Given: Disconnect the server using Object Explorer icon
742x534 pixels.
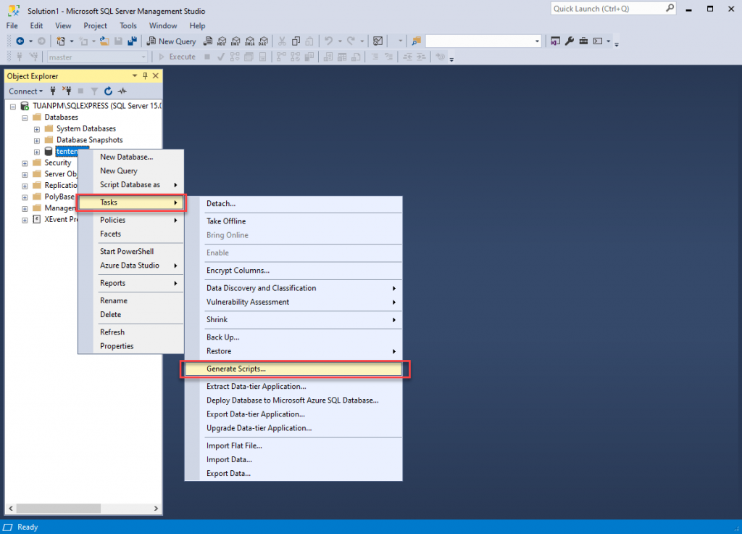Looking at the screenshot, I should 67,91.
